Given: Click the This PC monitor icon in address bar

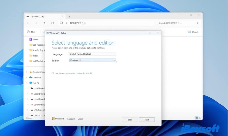Looking at the screenshot, I should [61, 23].
